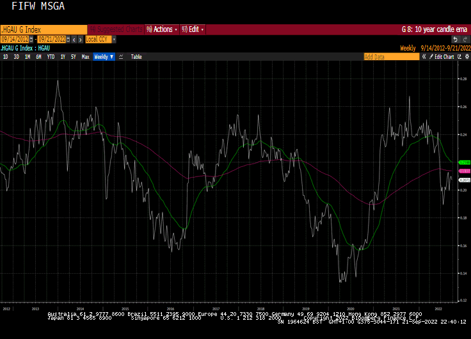Open the Weekly periodicity dropdown
Image resolution: width=471 pixels, height=339 pixels.
103,57
